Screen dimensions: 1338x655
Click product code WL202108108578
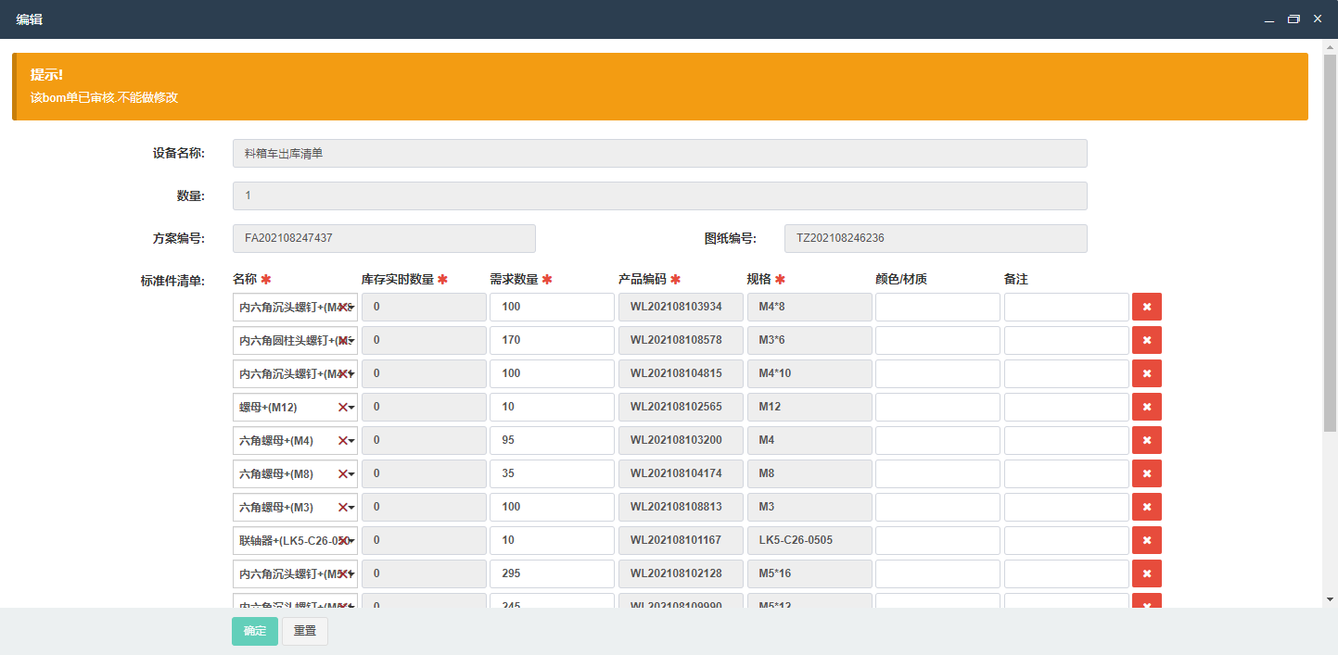[681, 340]
